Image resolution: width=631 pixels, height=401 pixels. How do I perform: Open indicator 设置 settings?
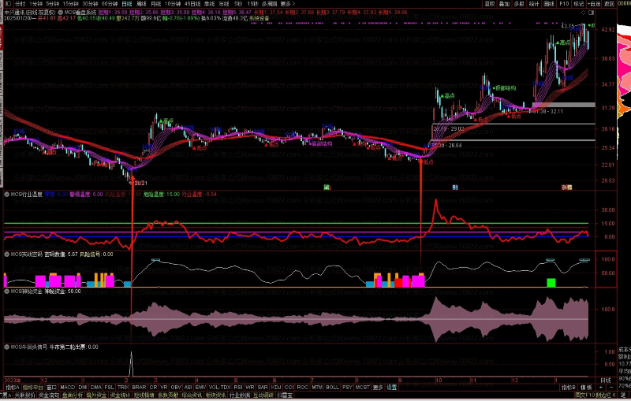[391, 388]
